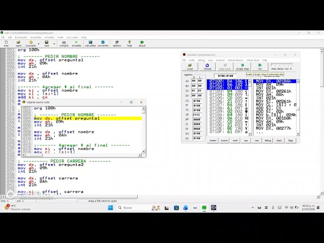
Task: Open the edit menu
Action: pyautogui.click(x=10, y=37)
